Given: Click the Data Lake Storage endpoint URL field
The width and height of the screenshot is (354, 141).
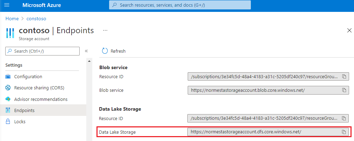Looking at the screenshot, I should point(263,132).
